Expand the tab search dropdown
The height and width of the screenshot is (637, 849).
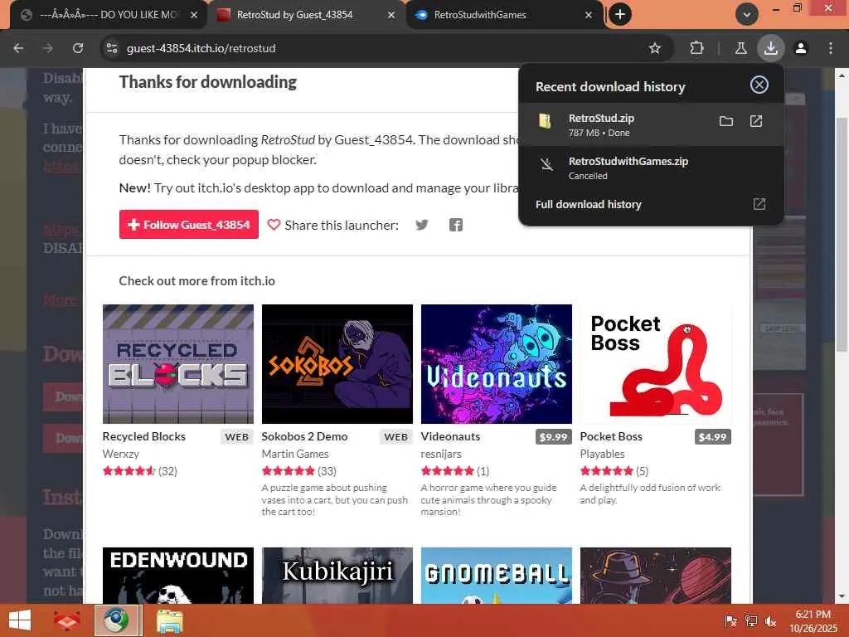pyautogui.click(x=747, y=15)
